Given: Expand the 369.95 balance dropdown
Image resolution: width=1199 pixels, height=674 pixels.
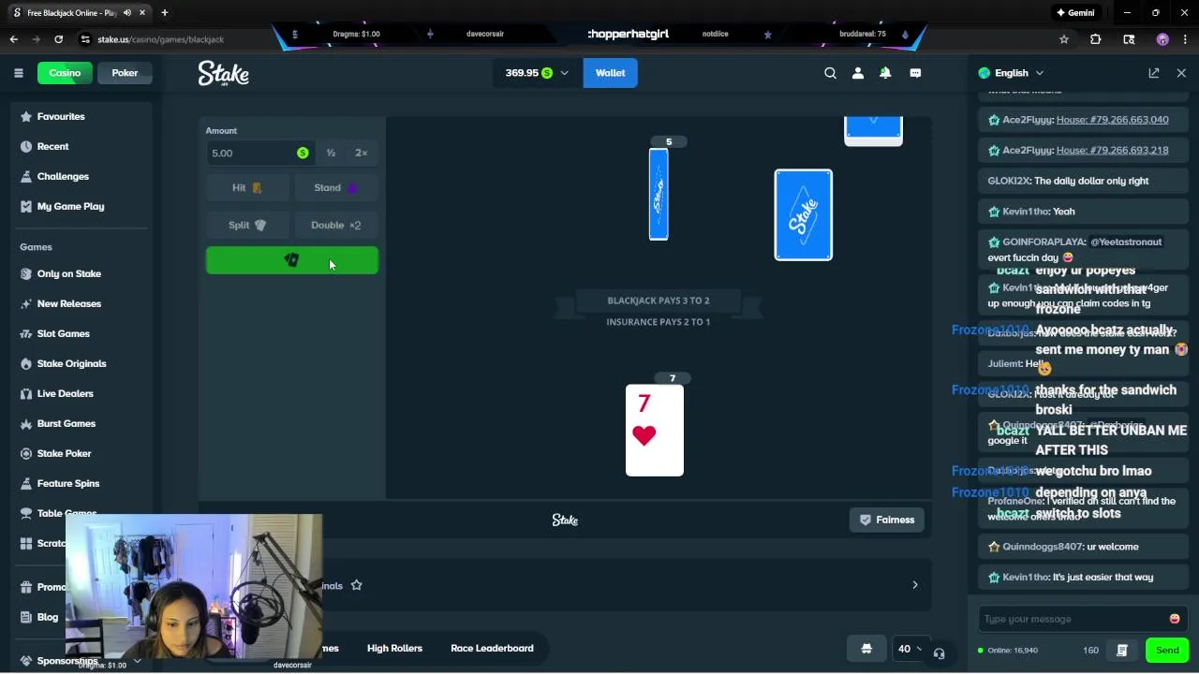Looking at the screenshot, I should click(x=538, y=73).
